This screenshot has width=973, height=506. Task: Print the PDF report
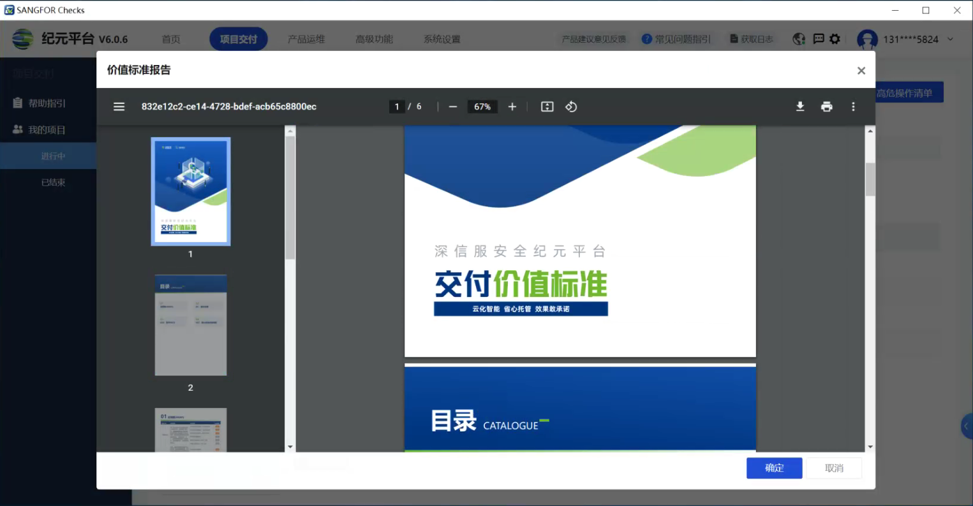826,106
